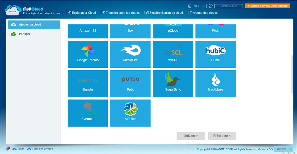Expand the blag account dropdown
297x154 pixels.
(203, 6)
